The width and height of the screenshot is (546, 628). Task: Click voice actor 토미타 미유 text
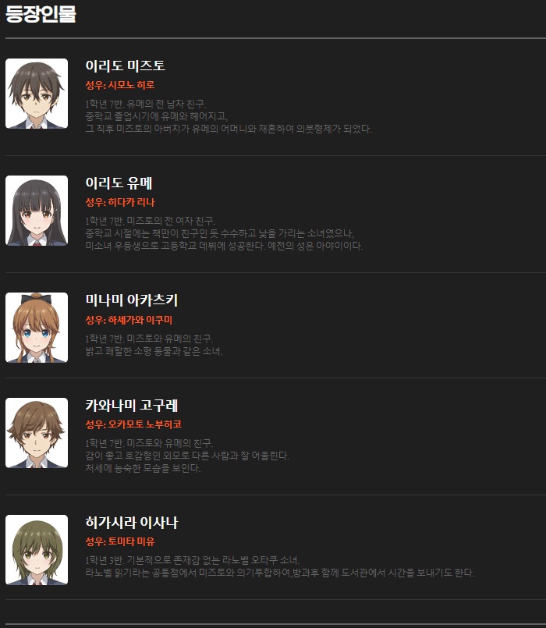131,541
